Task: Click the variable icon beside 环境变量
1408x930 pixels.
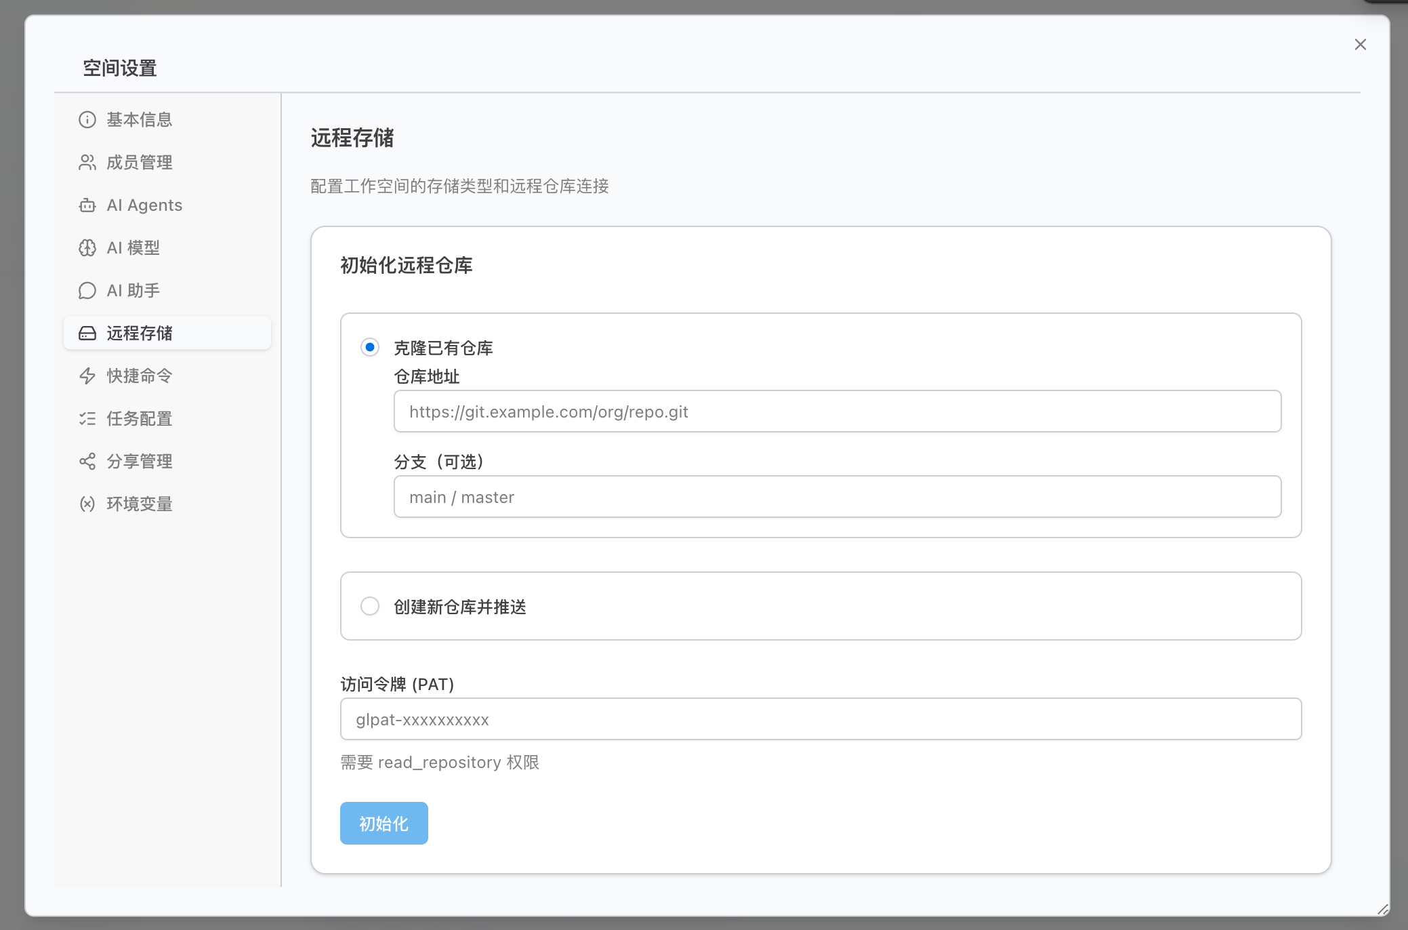Action: [x=87, y=504]
